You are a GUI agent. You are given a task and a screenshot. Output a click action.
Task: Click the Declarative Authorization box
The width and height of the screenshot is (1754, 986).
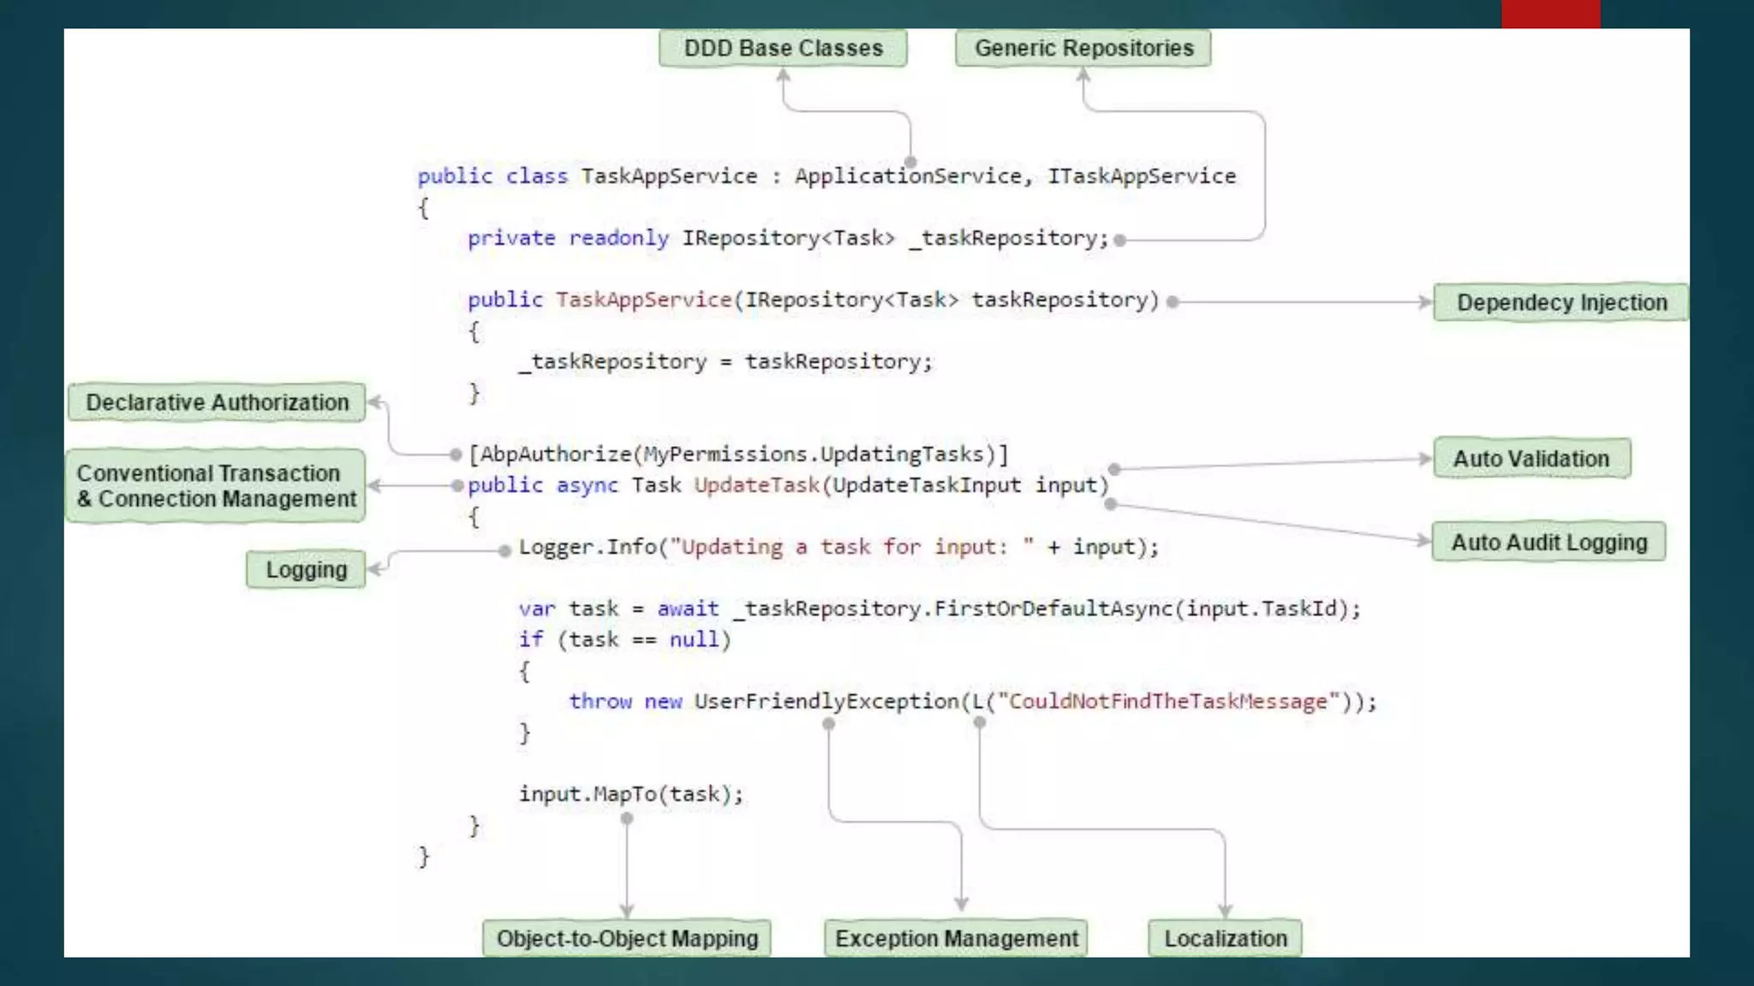[x=217, y=402]
